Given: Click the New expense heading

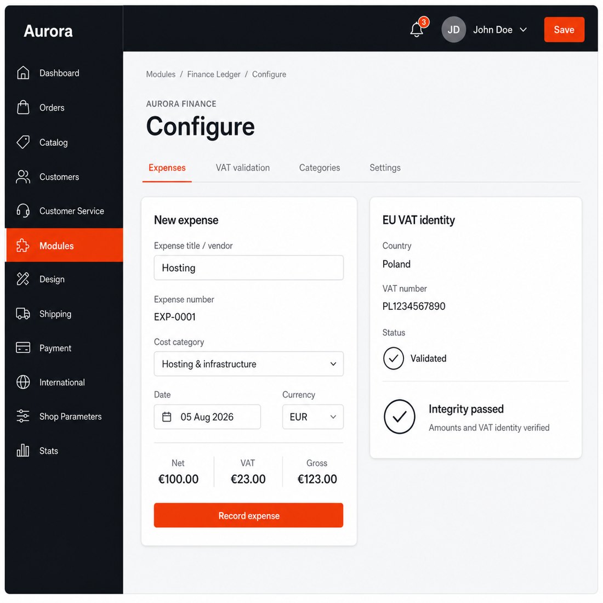Looking at the screenshot, I should click(x=186, y=220).
